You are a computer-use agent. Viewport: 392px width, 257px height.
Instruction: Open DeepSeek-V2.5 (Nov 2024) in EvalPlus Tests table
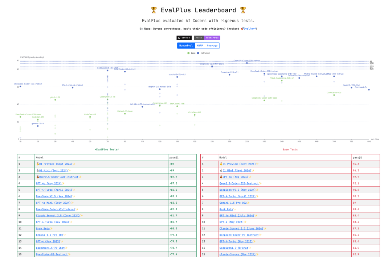[x=54, y=196]
